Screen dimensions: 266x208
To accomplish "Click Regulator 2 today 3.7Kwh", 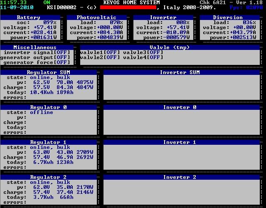I will (x=43, y=197).
